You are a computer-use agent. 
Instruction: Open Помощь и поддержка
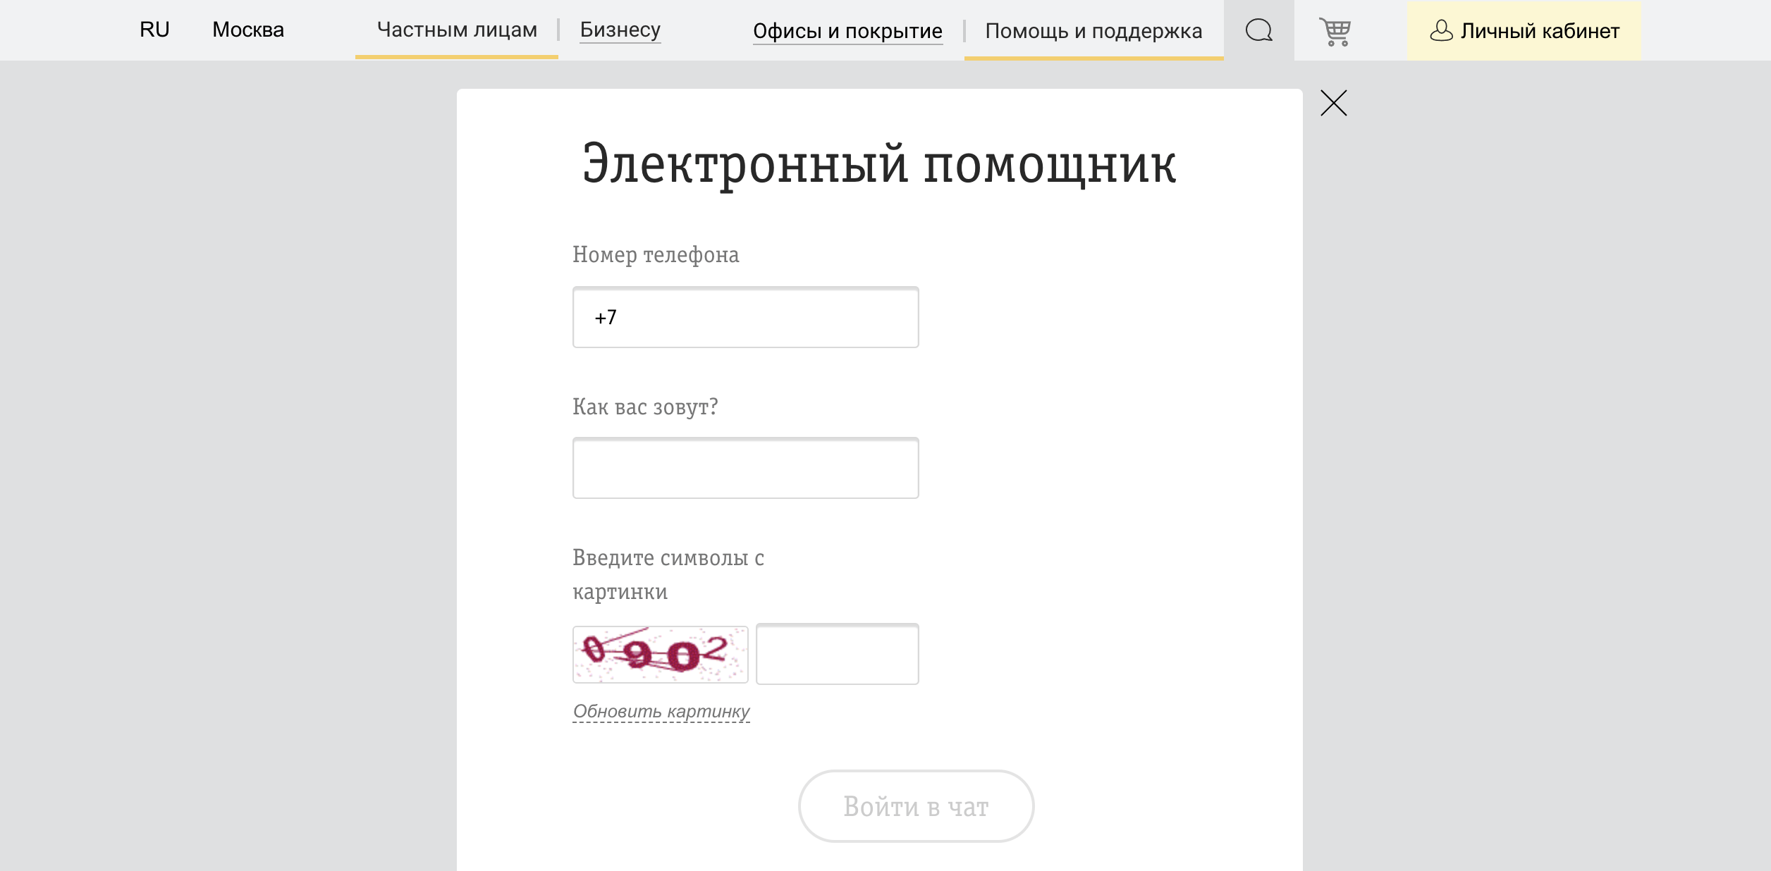point(1093,31)
